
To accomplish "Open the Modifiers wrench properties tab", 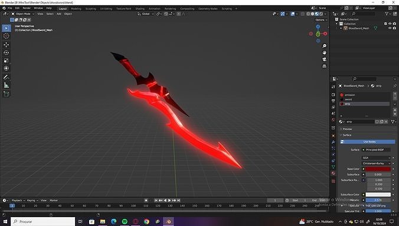I will point(333,142).
